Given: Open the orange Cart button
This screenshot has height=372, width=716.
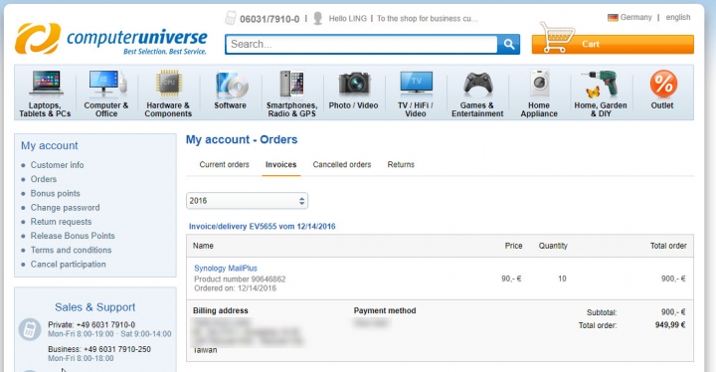Looking at the screenshot, I should pos(613,45).
